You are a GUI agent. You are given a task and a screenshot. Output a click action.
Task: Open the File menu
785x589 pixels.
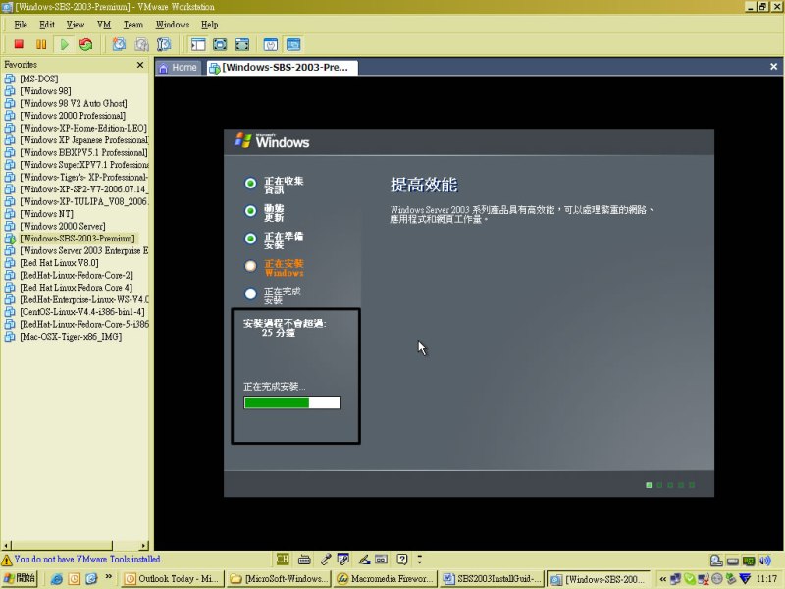coord(21,25)
